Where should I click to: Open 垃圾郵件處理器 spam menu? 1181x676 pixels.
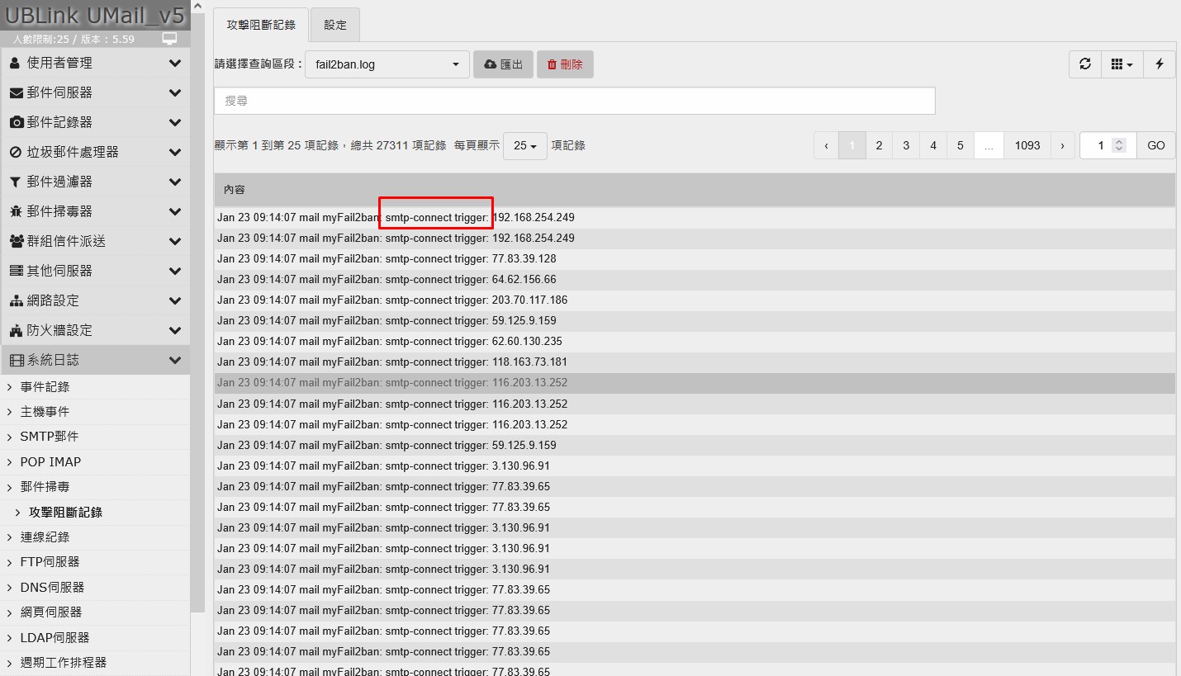coord(95,152)
